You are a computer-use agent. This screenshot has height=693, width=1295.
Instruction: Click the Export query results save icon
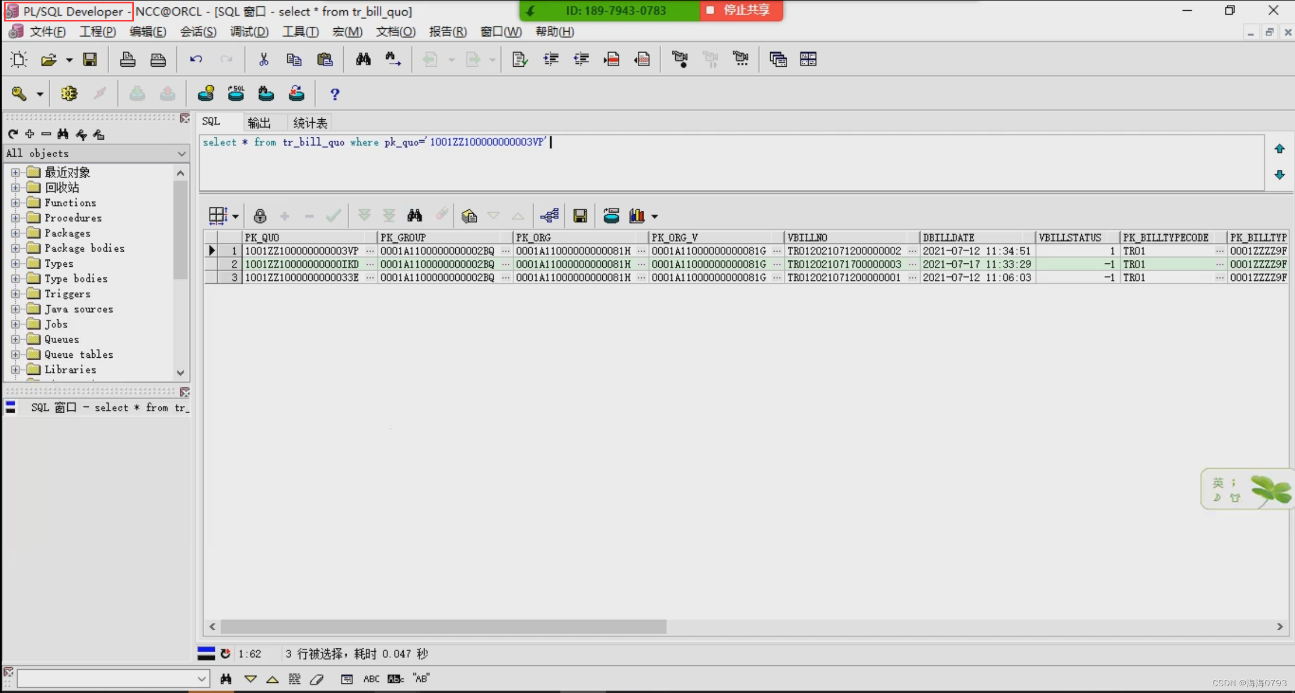click(580, 216)
